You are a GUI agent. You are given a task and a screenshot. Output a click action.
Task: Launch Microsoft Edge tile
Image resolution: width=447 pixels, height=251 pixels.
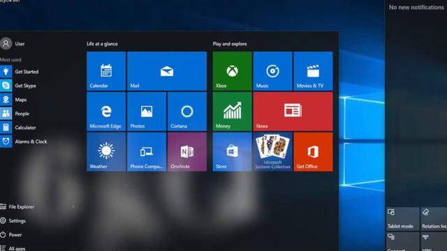pyautogui.click(x=106, y=112)
